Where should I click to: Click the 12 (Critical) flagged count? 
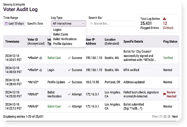point(168,26)
